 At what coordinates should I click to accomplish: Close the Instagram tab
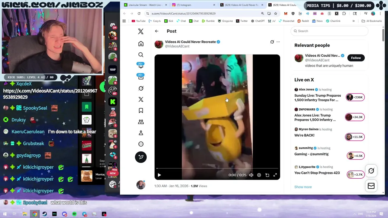tap(214, 5)
